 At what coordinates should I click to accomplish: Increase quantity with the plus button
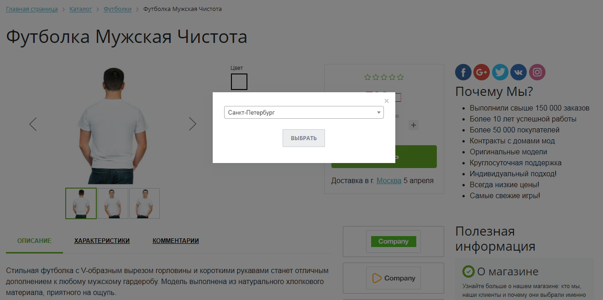point(414,125)
